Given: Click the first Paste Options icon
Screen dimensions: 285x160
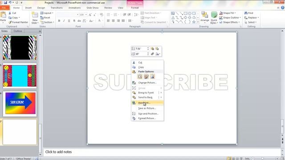Looking at the screenshot, I should (x=140, y=76).
